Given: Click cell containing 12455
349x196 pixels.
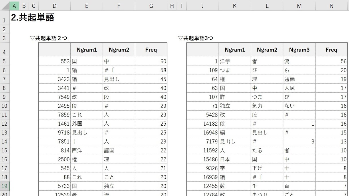Looking at the screenshot, I should (x=203, y=186).
